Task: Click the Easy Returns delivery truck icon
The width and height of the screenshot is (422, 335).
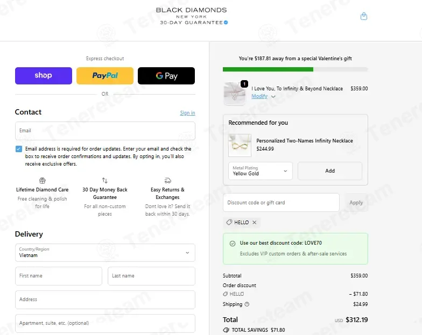Action: [168, 180]
